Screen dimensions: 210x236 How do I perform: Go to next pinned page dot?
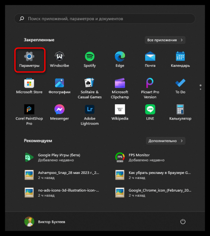click(x=201, y=89)
